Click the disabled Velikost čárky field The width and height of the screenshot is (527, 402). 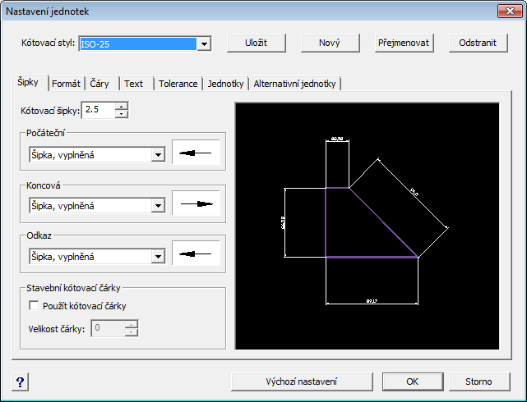point(109,329)
